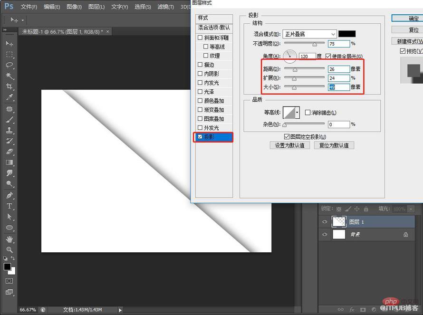Click the 大小 pixel input field

pos(338,87)
